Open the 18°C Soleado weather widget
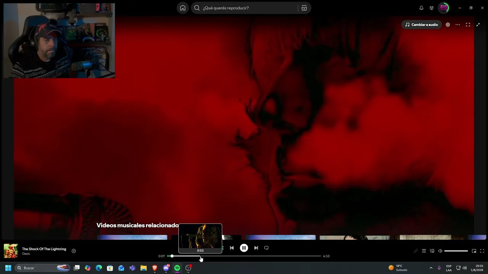Screen dimensions: 488x274 398,268
